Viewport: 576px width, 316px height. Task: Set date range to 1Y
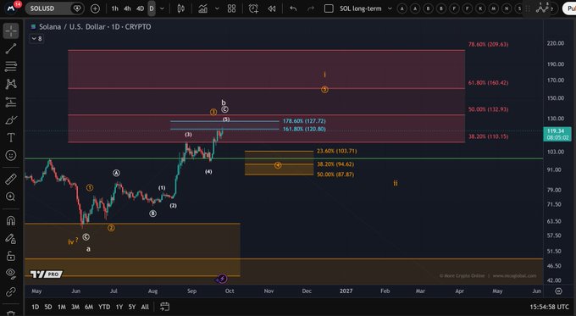[x=119, y=307]
